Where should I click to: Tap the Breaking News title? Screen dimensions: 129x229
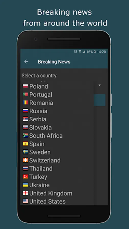[54, 62]
